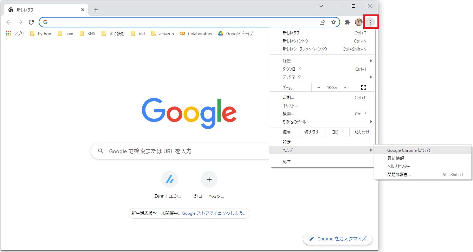Click the Google search input field
Image resolution: width=473 pixels, height=252 pixels.
180,151
